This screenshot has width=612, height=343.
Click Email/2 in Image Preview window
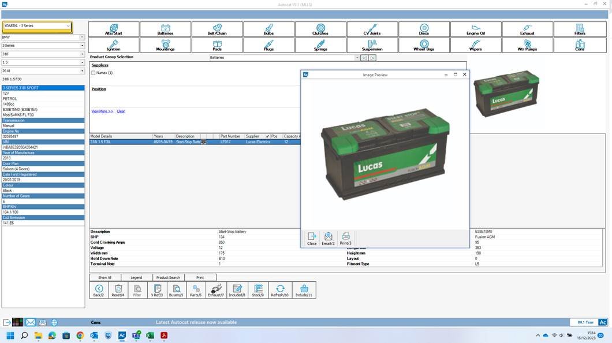[x=329, y=238]
